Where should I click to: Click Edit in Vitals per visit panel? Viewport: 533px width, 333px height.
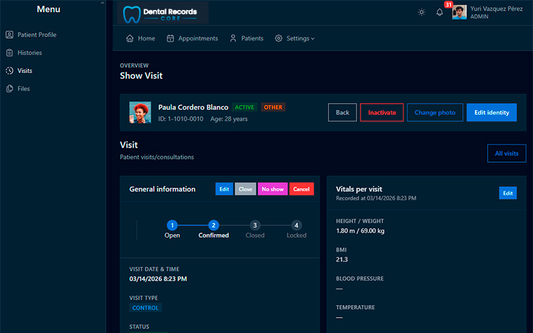pos(508,193)
